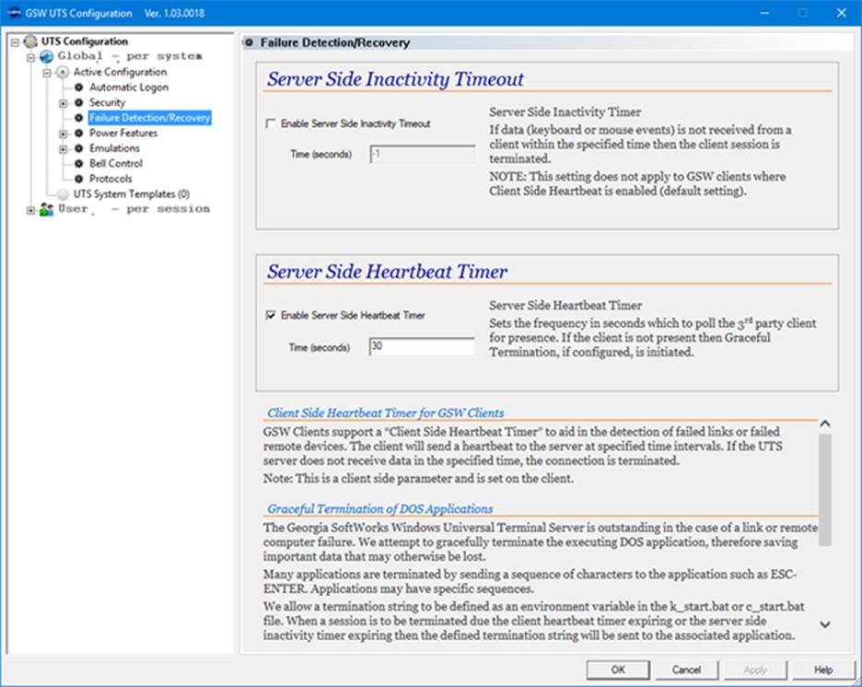The width and height of the screenshot is (862, 687).
Task: Click the gear icon beside Failure Detection/Recovery
Action: point(78,118)
